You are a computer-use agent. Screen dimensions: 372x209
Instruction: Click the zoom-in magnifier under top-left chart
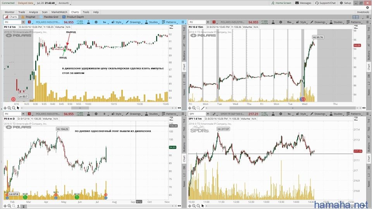click(9, 108)
